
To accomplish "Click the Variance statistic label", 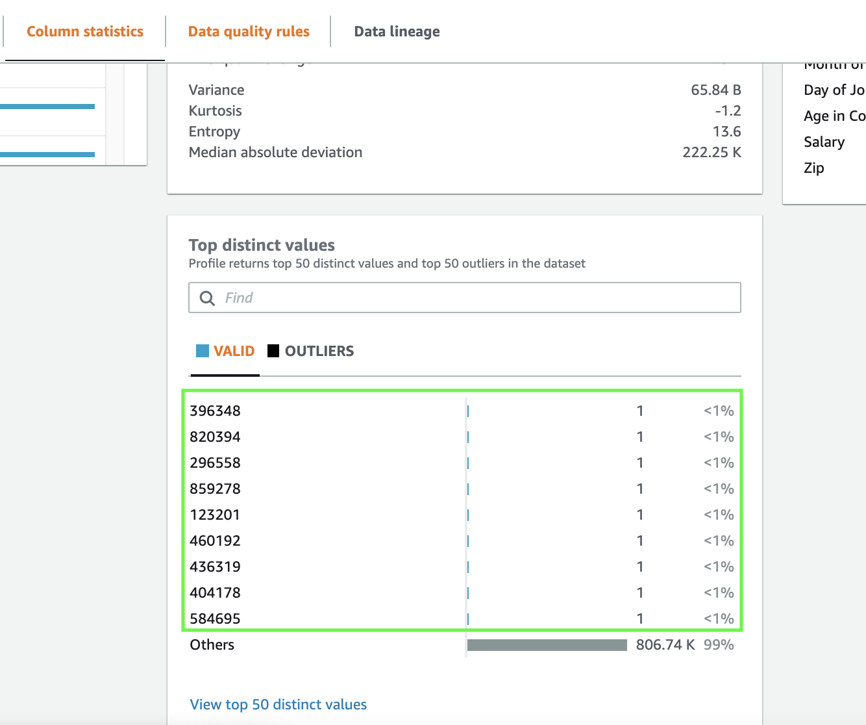I will click(x=216, y=90).
